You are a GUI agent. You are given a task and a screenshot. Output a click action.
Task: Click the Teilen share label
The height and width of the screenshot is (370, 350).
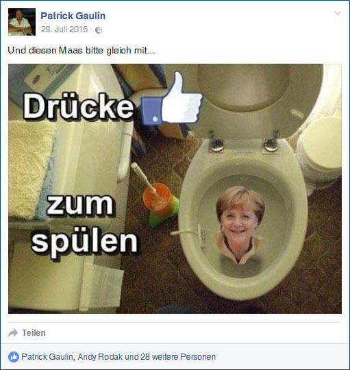coord(34,333)
